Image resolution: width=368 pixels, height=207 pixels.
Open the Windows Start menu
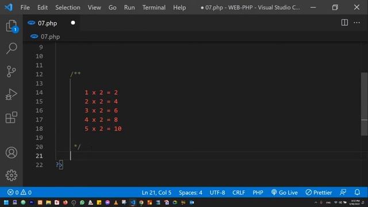pos(6,202)
